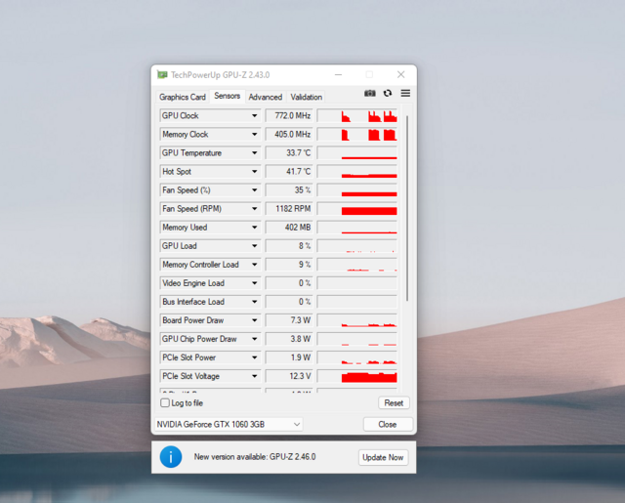The image size is (625, 503).
Task: Click the blue info icon
Action: (x=171, y=456)
